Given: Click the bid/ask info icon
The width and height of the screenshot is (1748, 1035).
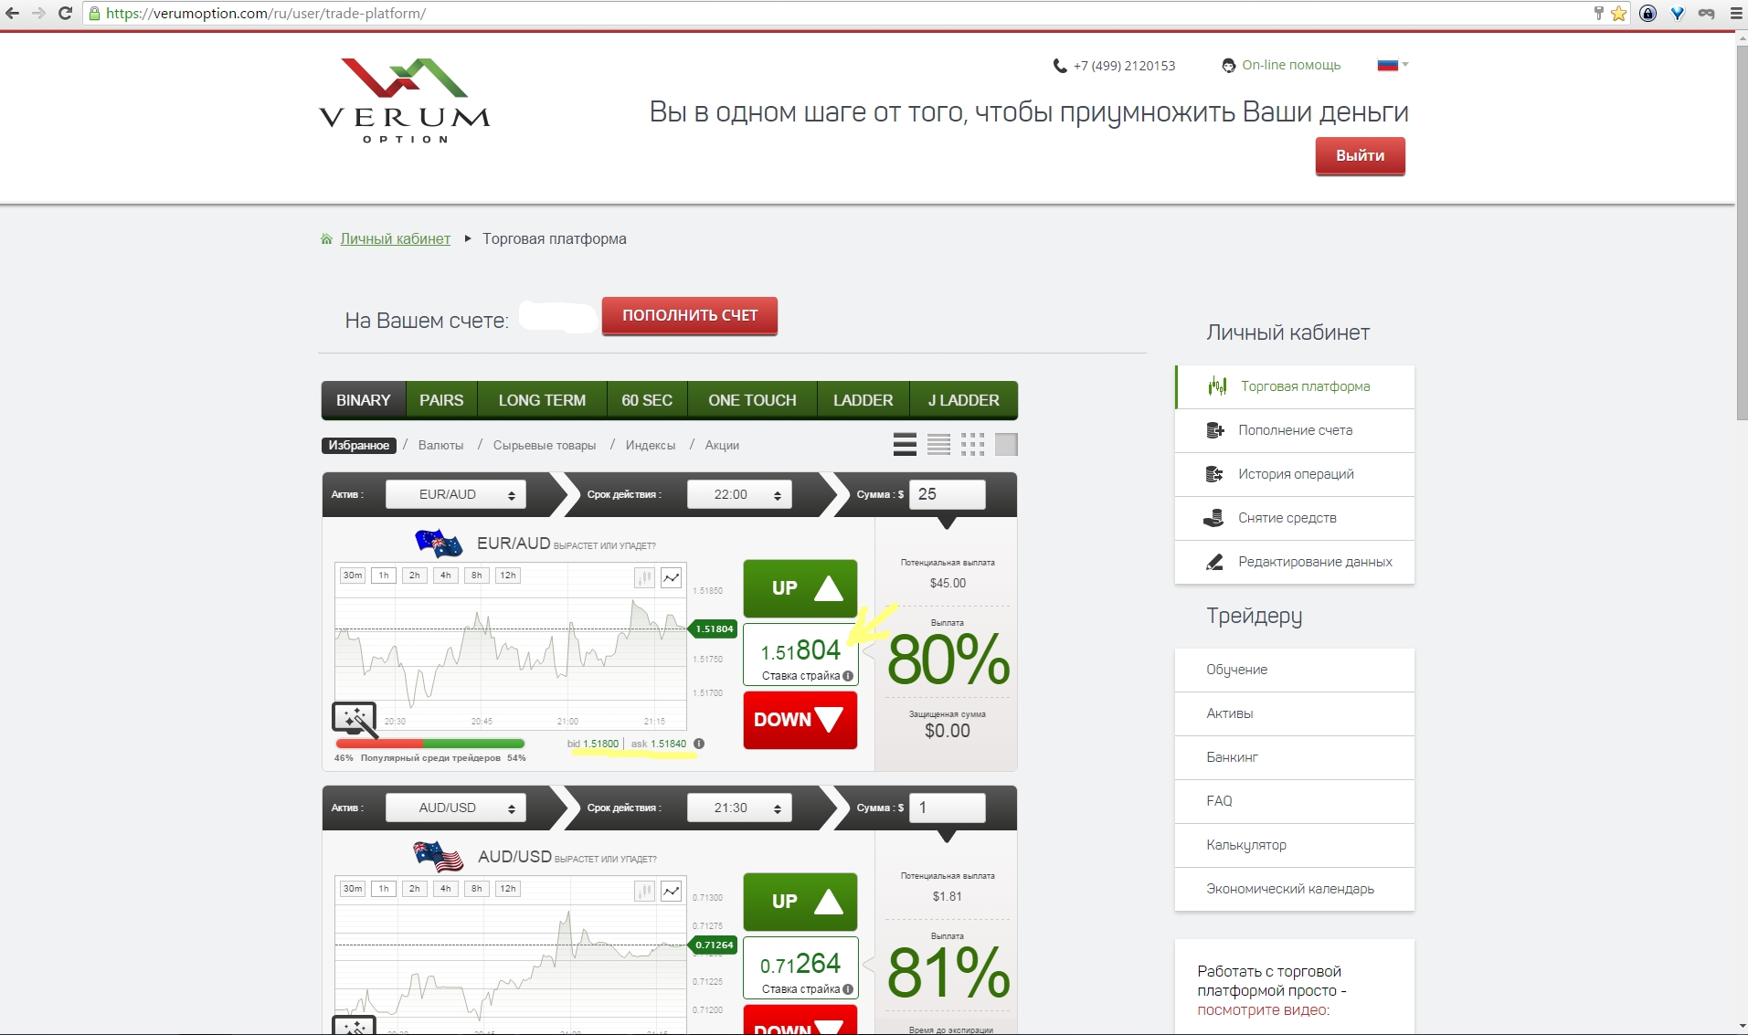Looking at the screenshot, I should coord(699,744).
